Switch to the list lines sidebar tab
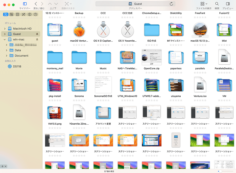 click(x=17, y=14)
